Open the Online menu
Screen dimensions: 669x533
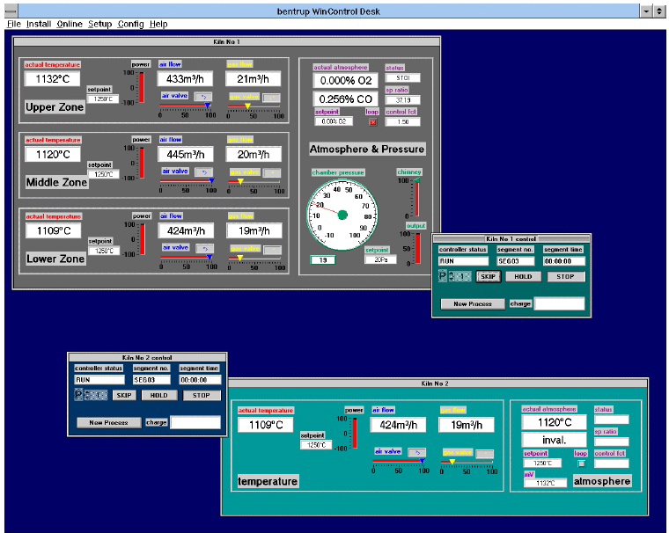(70, 24)
